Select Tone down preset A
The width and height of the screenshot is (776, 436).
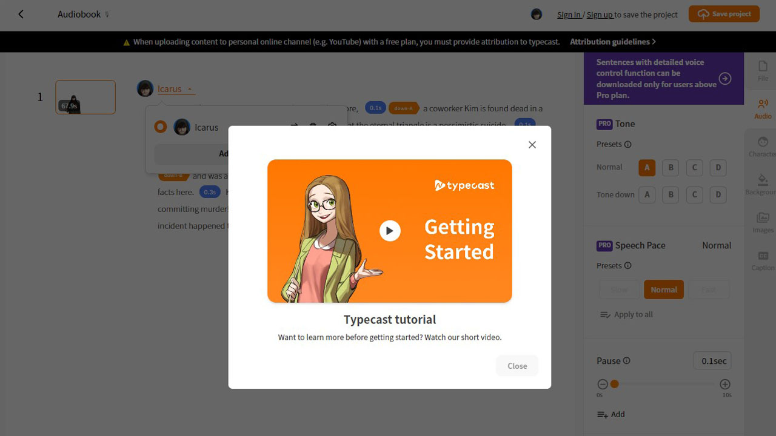coord(647,195)
